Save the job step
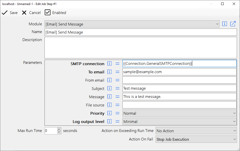 click(10, 13)
